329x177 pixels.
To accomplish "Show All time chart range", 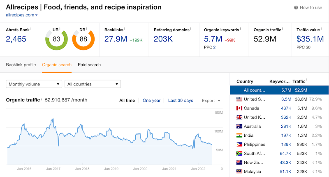I will pos(127,101).
